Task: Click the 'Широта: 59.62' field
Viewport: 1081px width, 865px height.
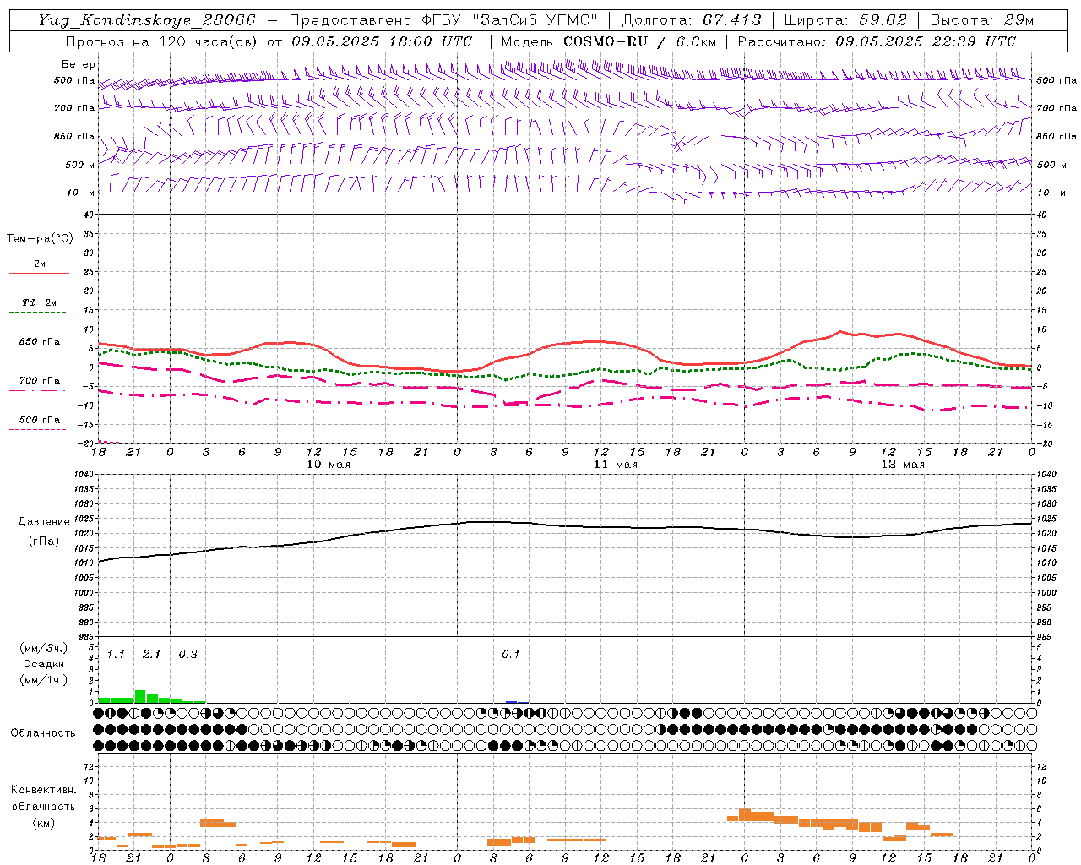Action: pyautogui.click(x=845, y=20)
